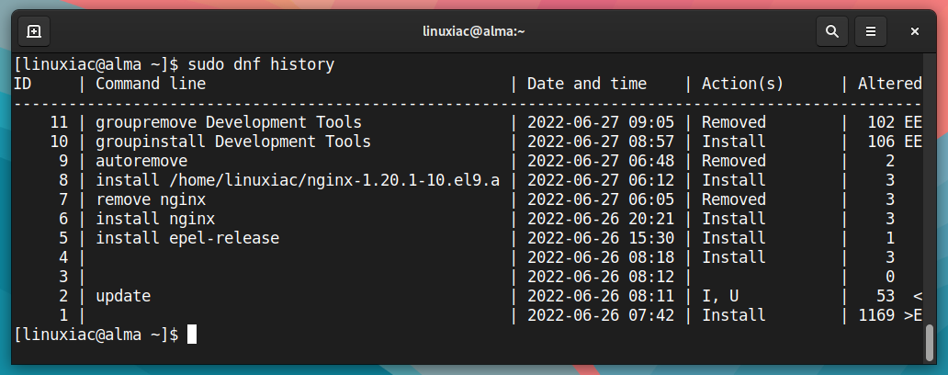Click the 'Command line' column header
The image size is (948, 375).
pos(151,84)
